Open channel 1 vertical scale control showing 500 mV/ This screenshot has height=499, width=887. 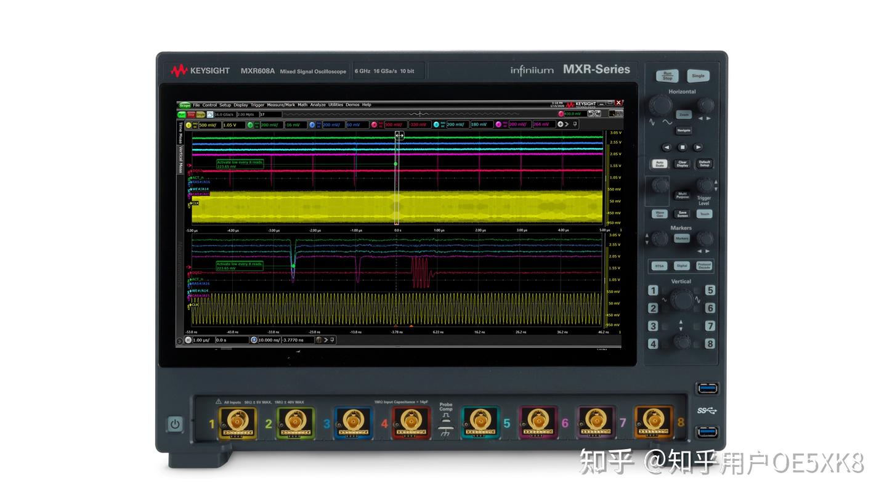coord(210,124)
